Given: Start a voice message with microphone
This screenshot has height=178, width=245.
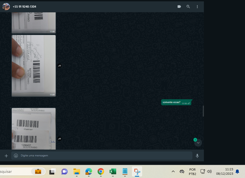Looking at the screenshot, I should tap(197, 156).
